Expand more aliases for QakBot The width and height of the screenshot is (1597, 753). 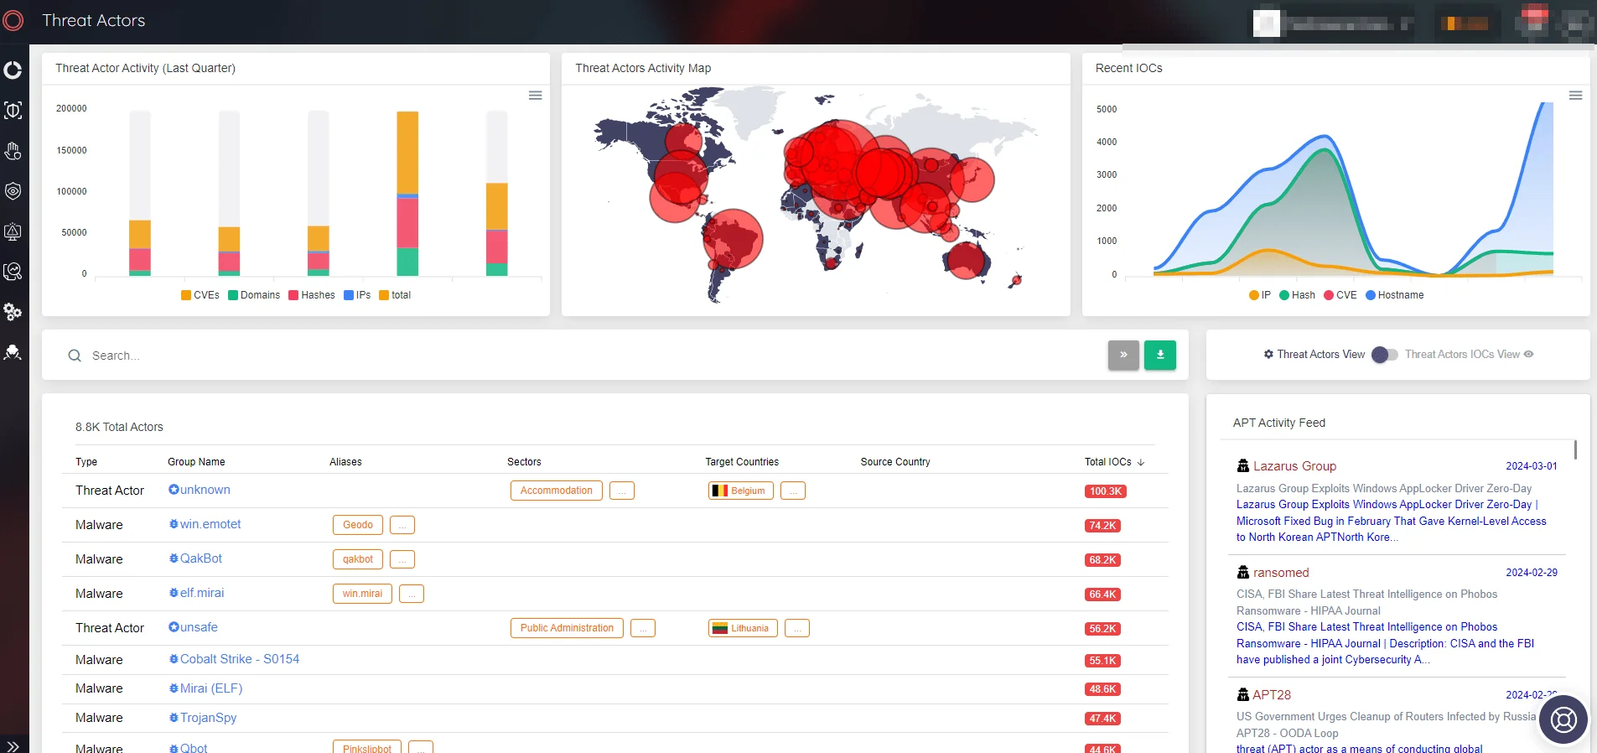(x=402, y=559)
